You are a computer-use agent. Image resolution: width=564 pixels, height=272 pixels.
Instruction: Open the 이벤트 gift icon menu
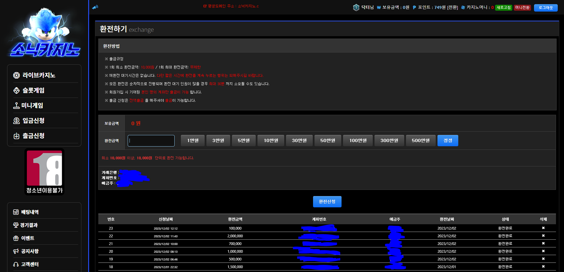tap(27, 238)
